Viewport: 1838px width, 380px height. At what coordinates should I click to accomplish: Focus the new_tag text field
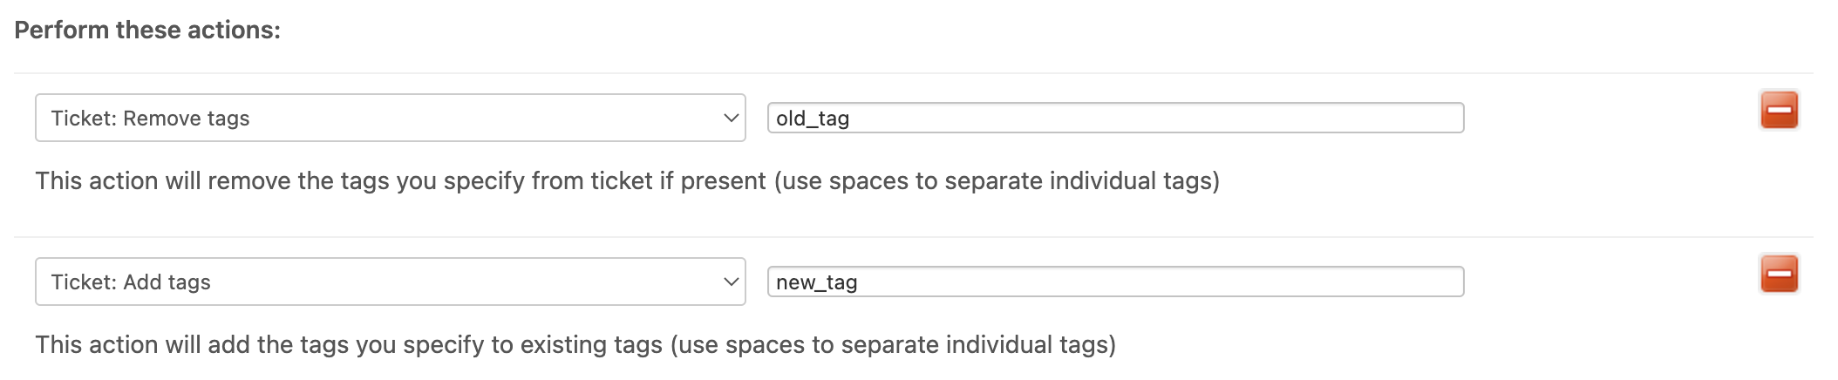point(1114,282)
